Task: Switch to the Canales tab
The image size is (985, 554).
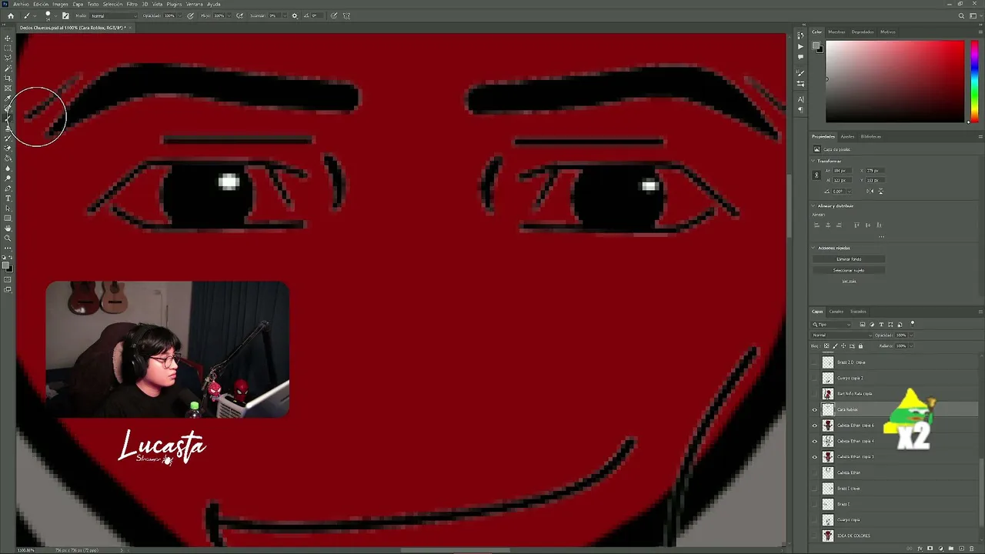Action: pyautogui.click(x=836, y=312)
